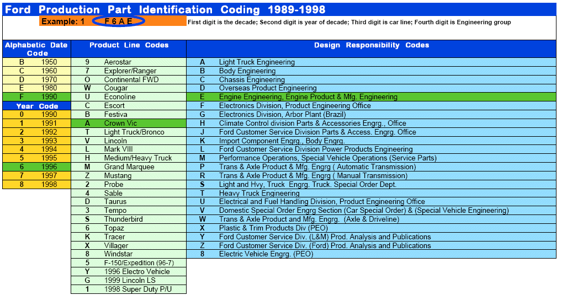Image resolution: width=562 pixels, height=295 pixels.
Task: Click the '1960' decade cell
Action: pos(49,71)
